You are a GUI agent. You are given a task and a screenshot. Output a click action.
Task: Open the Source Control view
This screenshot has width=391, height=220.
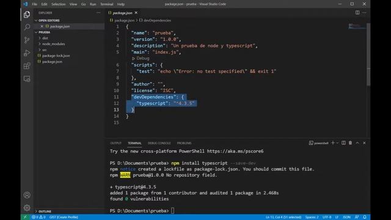[x=27, y=40]
